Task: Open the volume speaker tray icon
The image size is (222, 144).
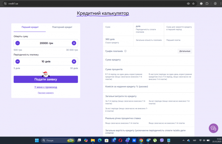Action: (204, 141)
